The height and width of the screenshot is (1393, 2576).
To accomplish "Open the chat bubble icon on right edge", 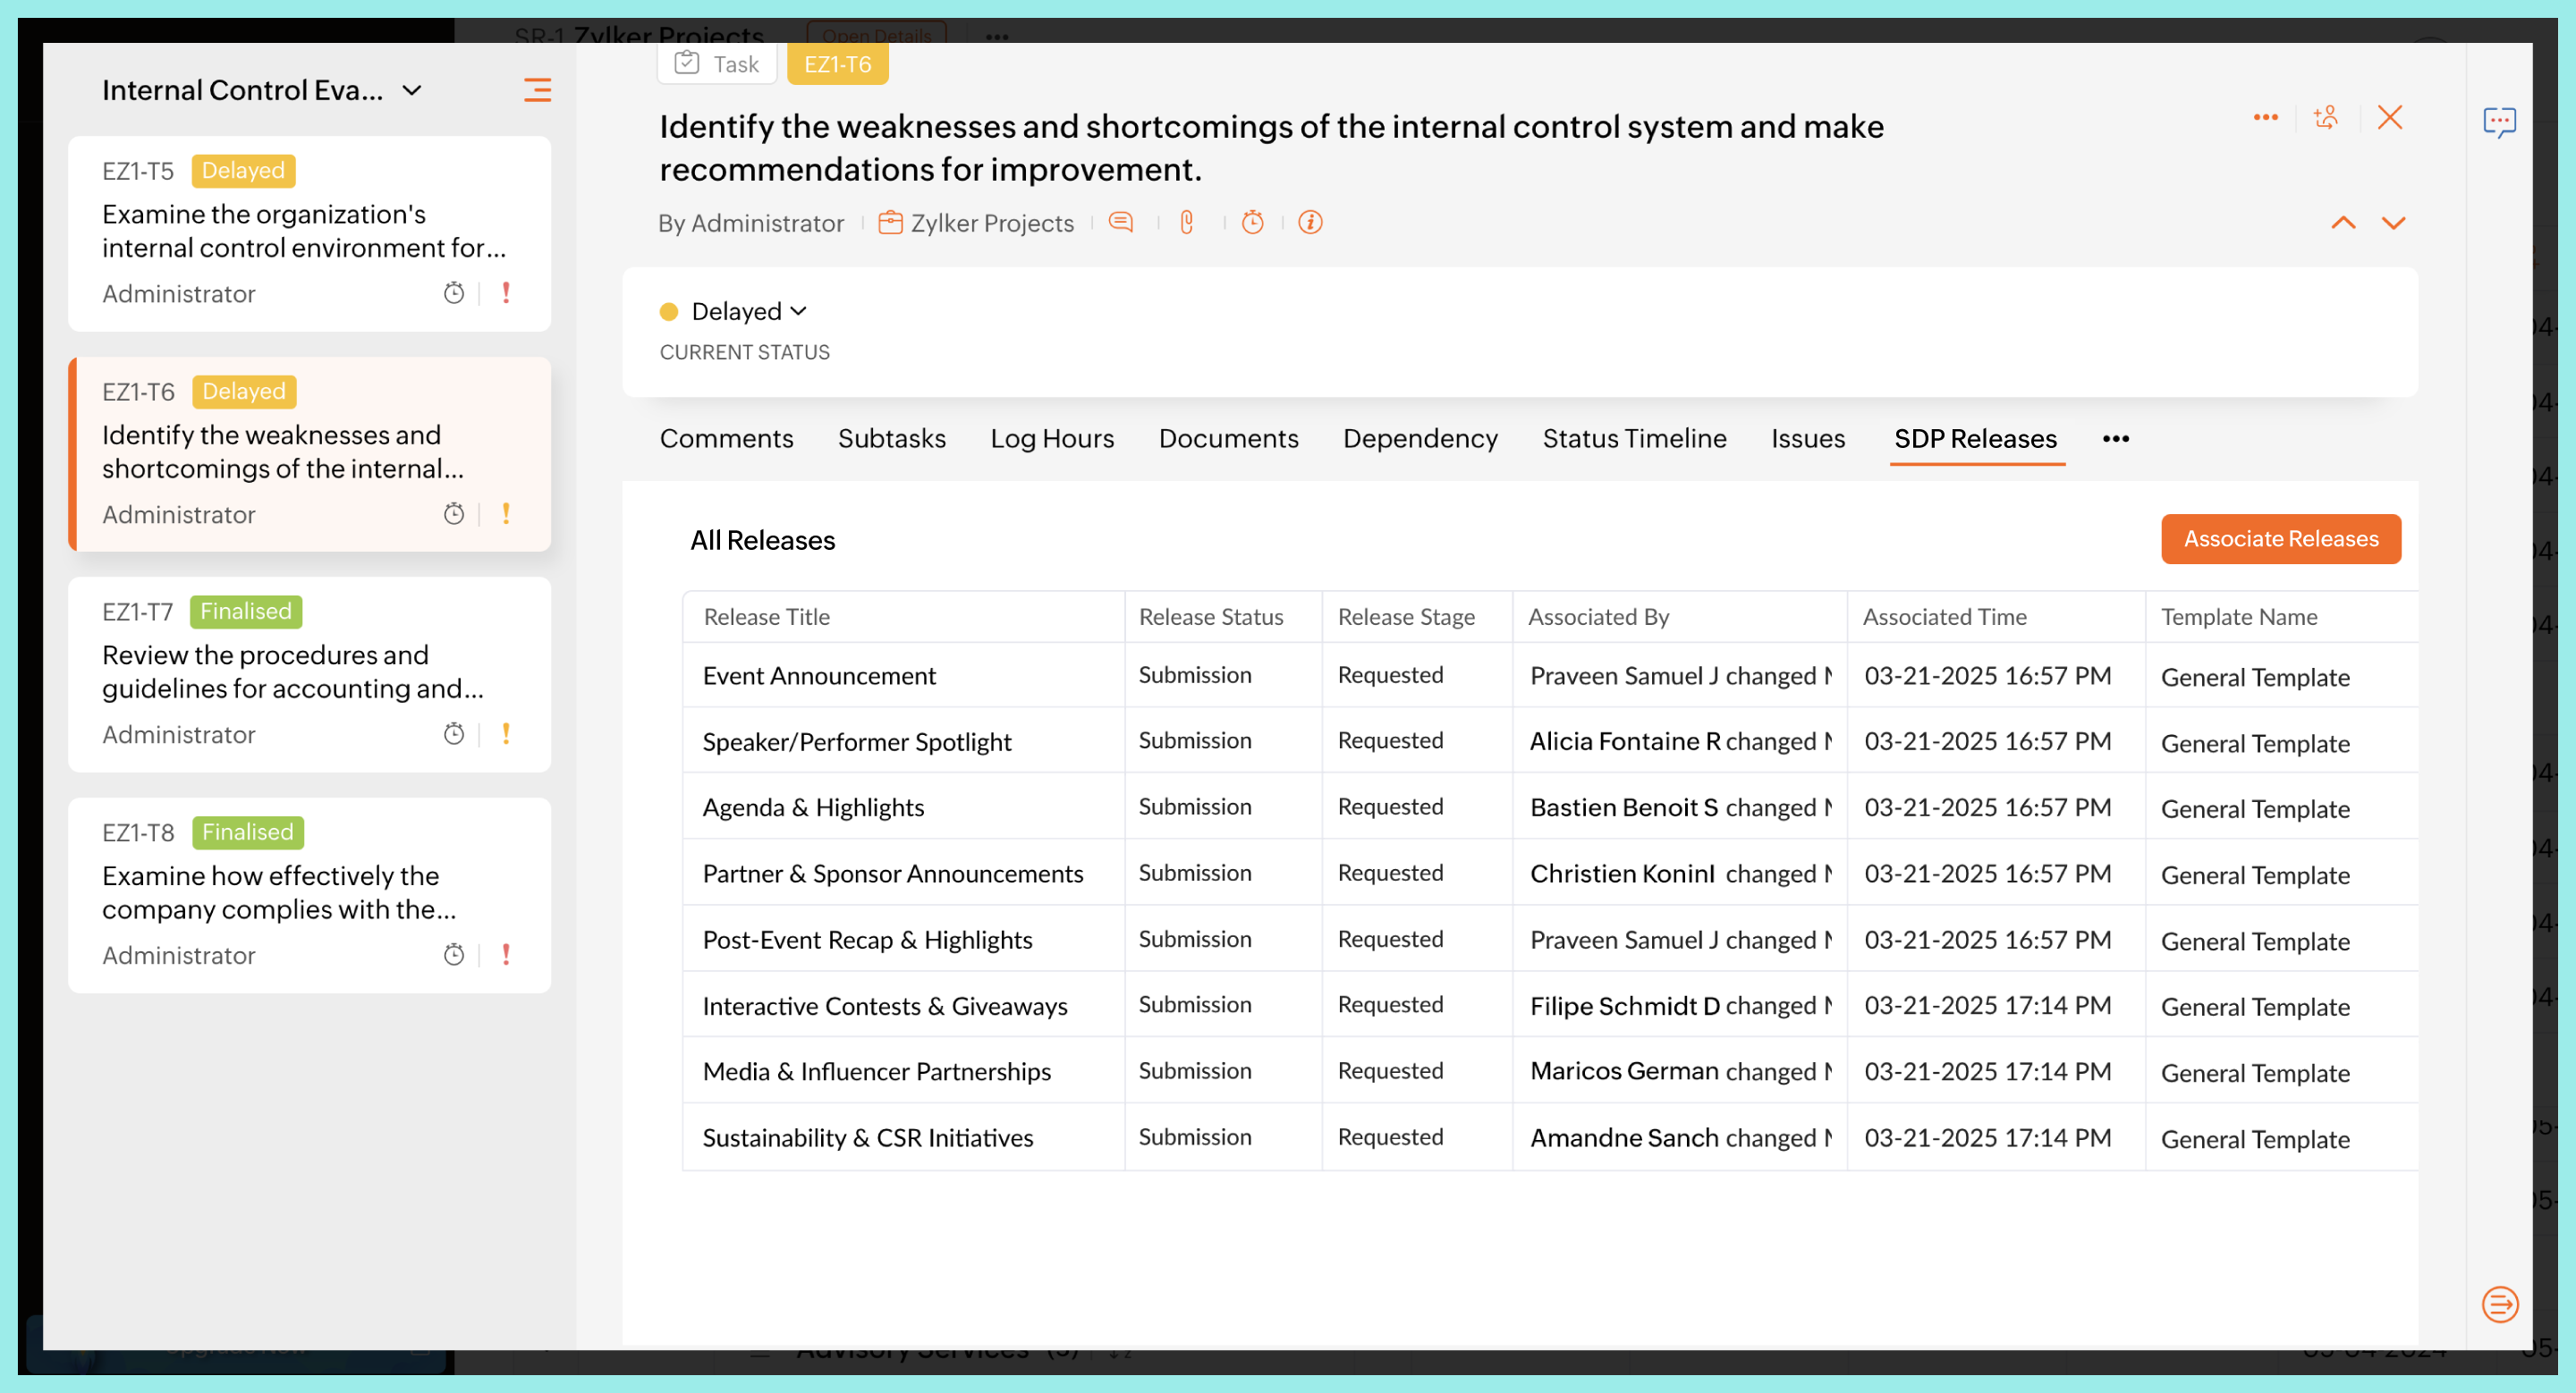I will (2499, 122).
